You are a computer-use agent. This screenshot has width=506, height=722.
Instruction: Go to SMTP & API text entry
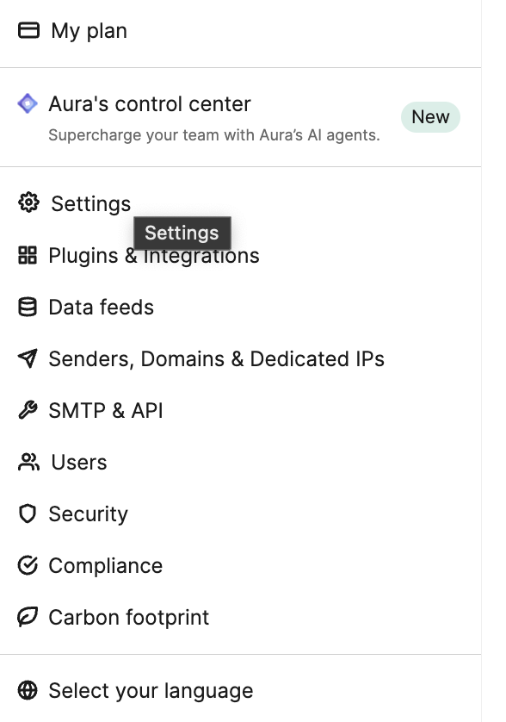pyautogui.click(x=106, y=410)
